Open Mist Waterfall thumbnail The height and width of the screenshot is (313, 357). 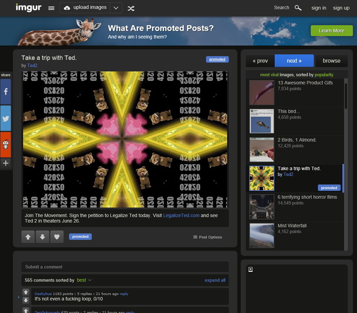click(x=262, y=235)
